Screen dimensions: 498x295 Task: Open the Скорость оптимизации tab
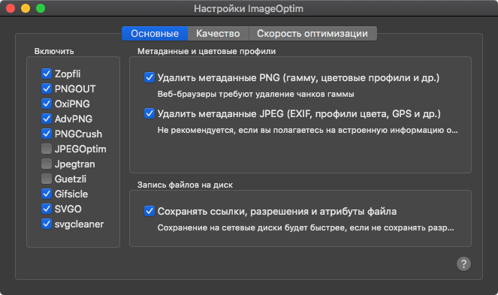tap(312, 33)
